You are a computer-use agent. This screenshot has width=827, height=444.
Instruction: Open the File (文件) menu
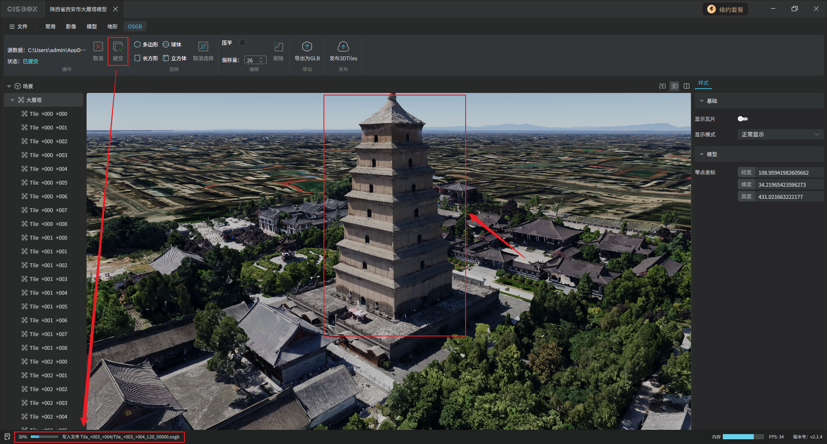[19, 26]
